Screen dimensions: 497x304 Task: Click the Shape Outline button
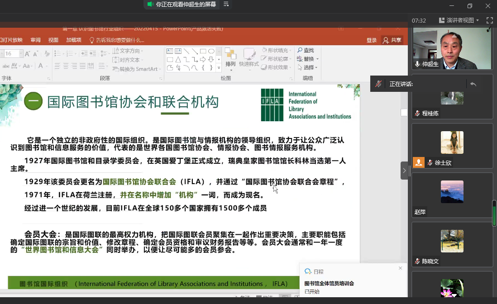(275, 59)
